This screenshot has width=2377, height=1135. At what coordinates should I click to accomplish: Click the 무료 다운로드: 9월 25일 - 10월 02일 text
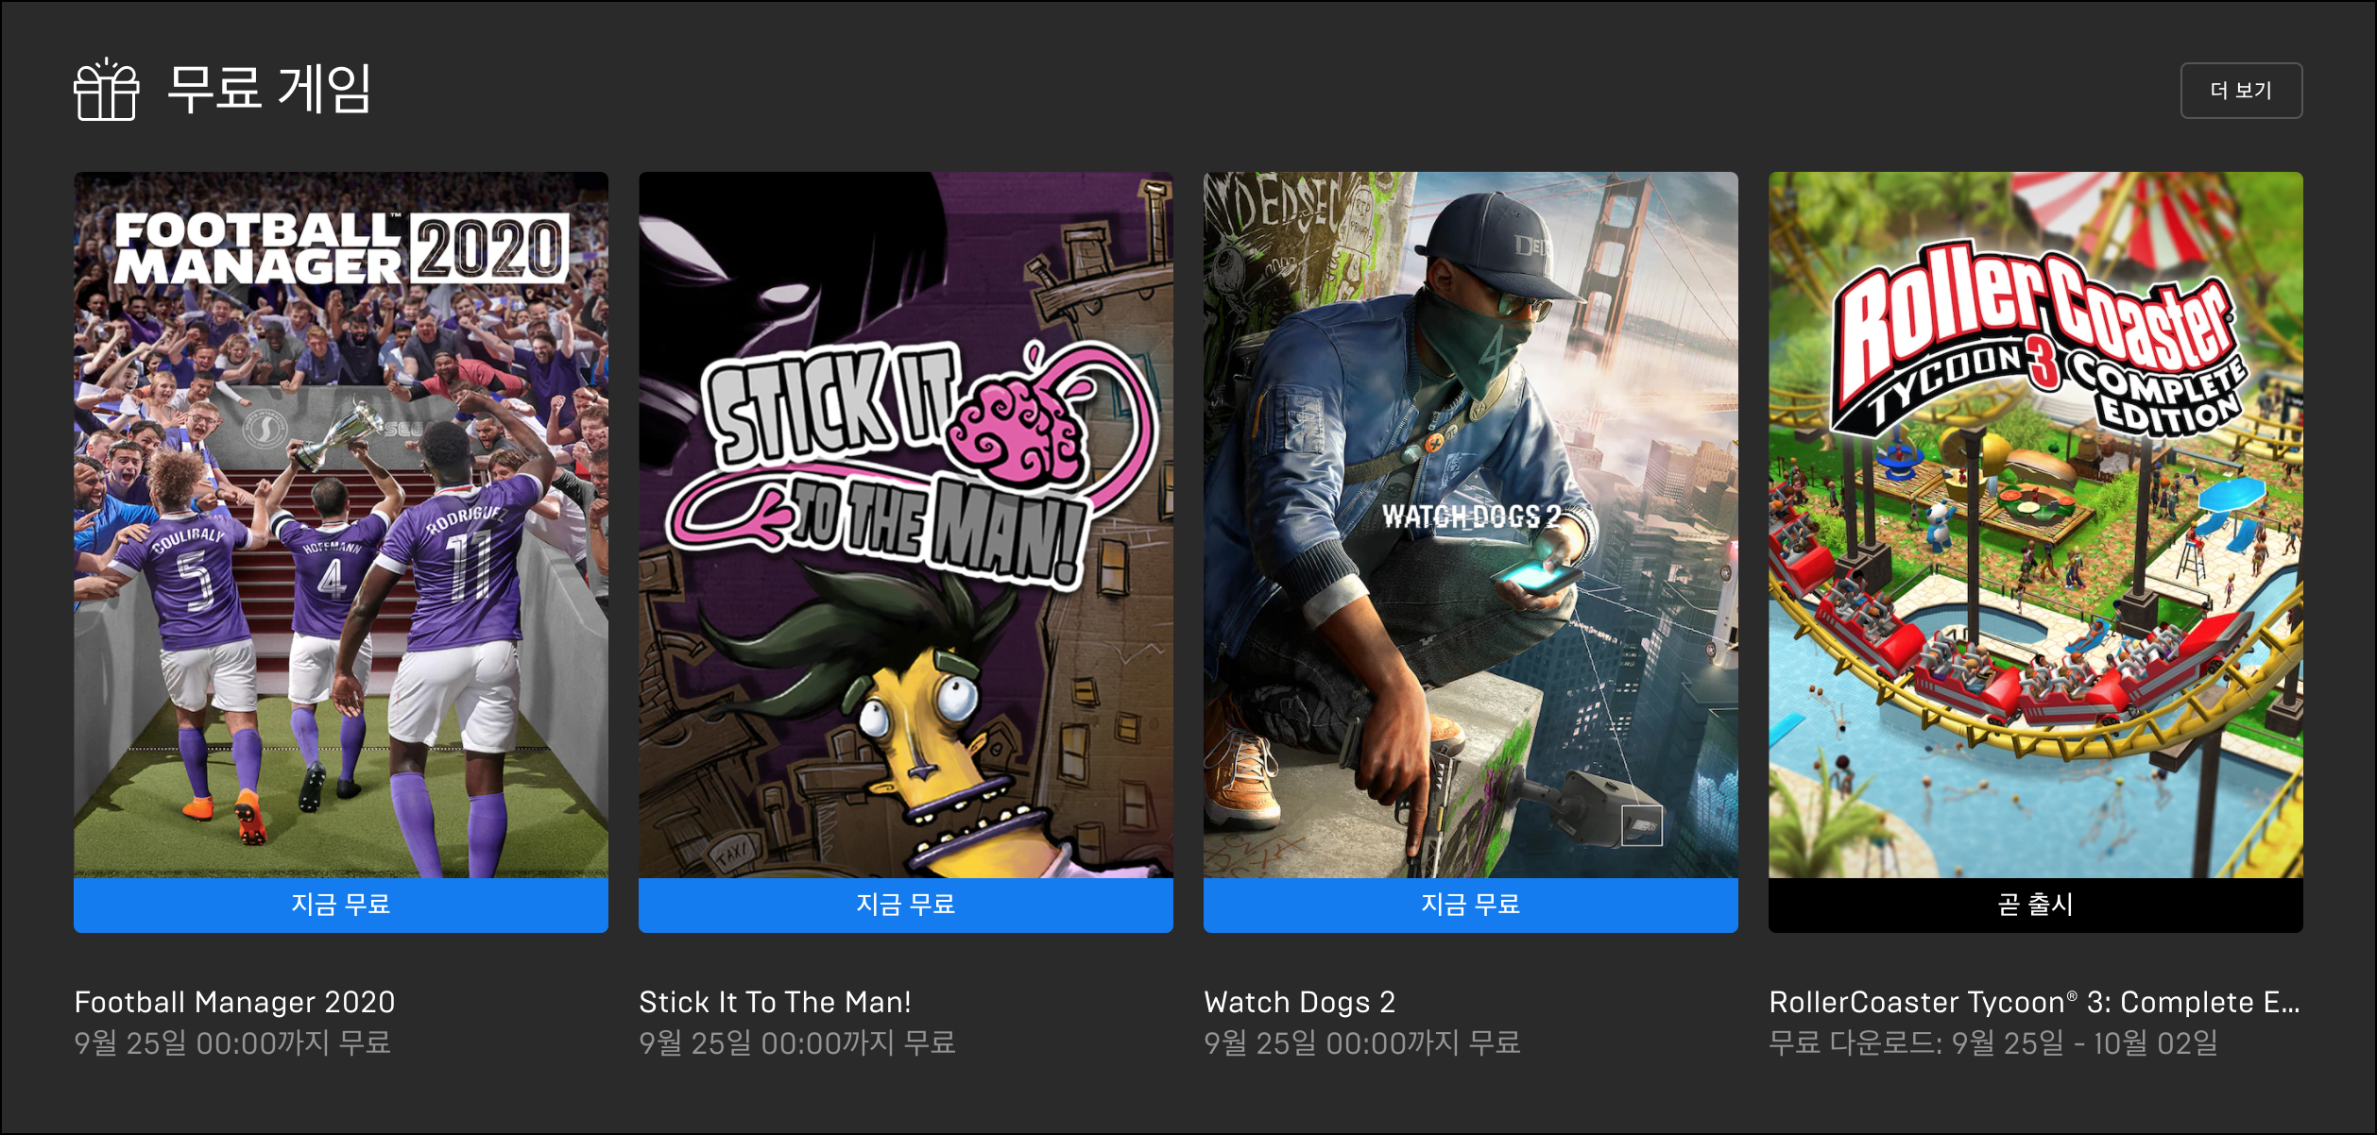(x=1993, y=1043)
